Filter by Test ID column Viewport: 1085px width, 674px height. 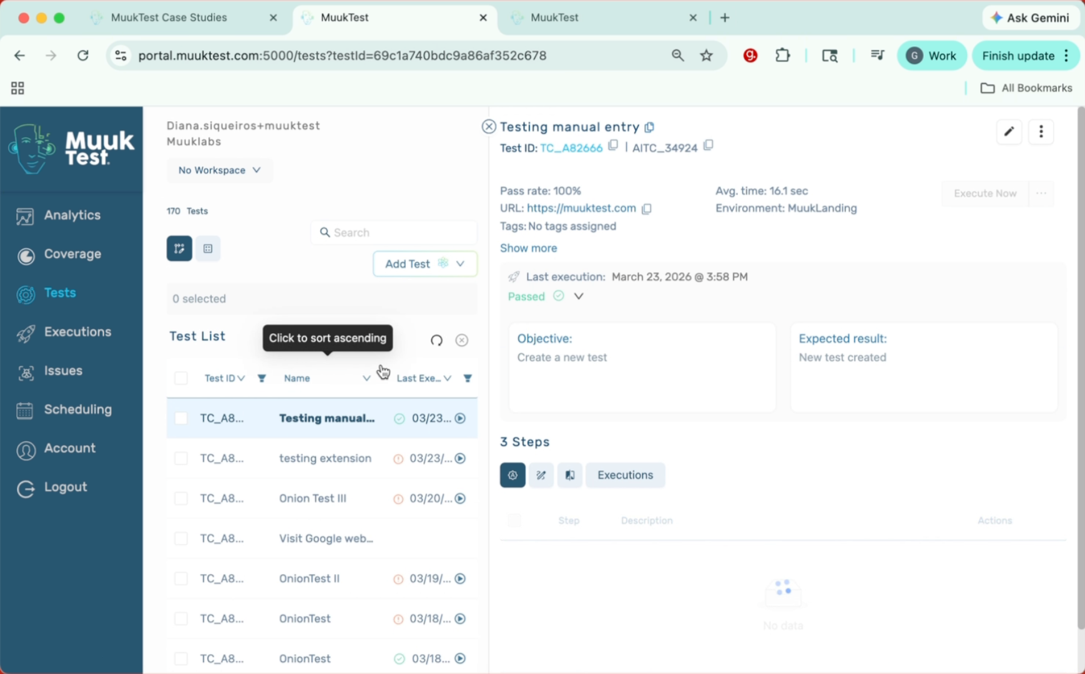pyautogui.click(x=262, y=378)
